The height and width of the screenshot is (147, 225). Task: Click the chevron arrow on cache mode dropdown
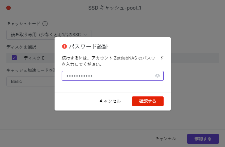(x=85, y=34)
